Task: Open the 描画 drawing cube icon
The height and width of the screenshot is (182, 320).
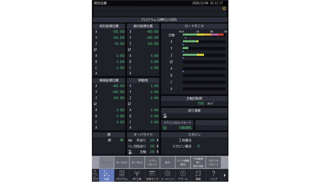Action: click(x=198, y=175)
